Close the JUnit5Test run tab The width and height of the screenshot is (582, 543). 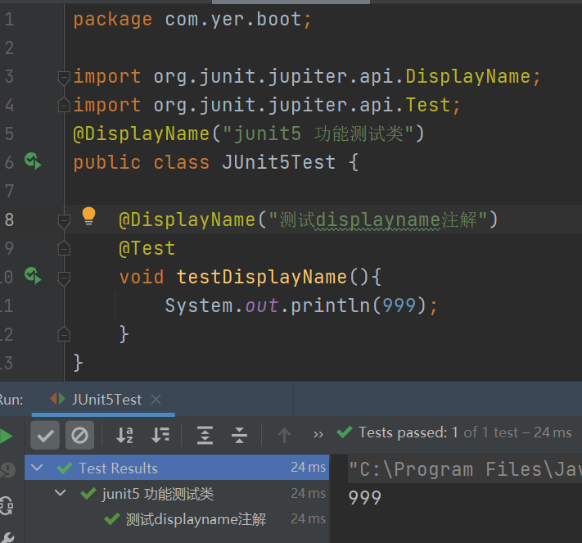pyautogui.click(x=156, y=400)
